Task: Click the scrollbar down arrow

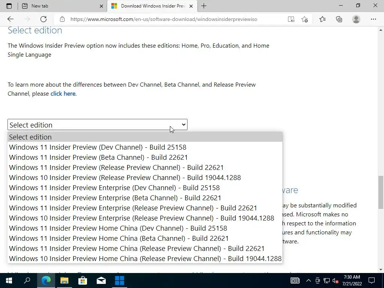Action: click(381, 270)
